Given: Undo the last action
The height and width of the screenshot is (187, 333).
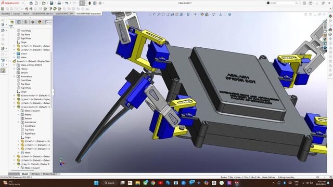Looking at the screenshot, I should tap(67, 3).
